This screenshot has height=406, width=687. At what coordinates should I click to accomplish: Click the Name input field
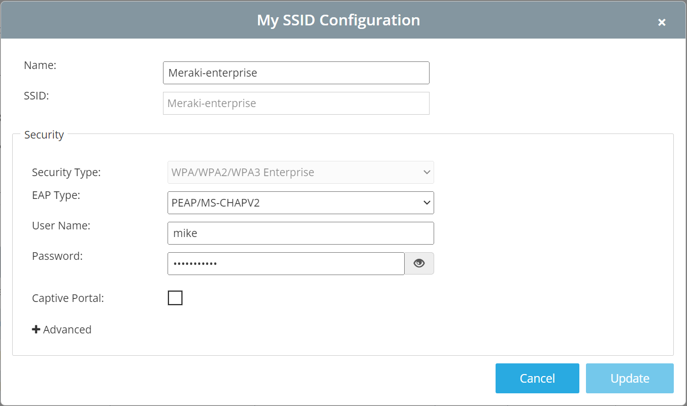(296, 73)
